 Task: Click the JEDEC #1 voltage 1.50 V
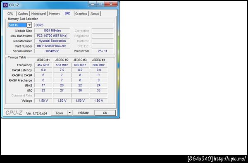pyautogui.click(x=43, y=101)
